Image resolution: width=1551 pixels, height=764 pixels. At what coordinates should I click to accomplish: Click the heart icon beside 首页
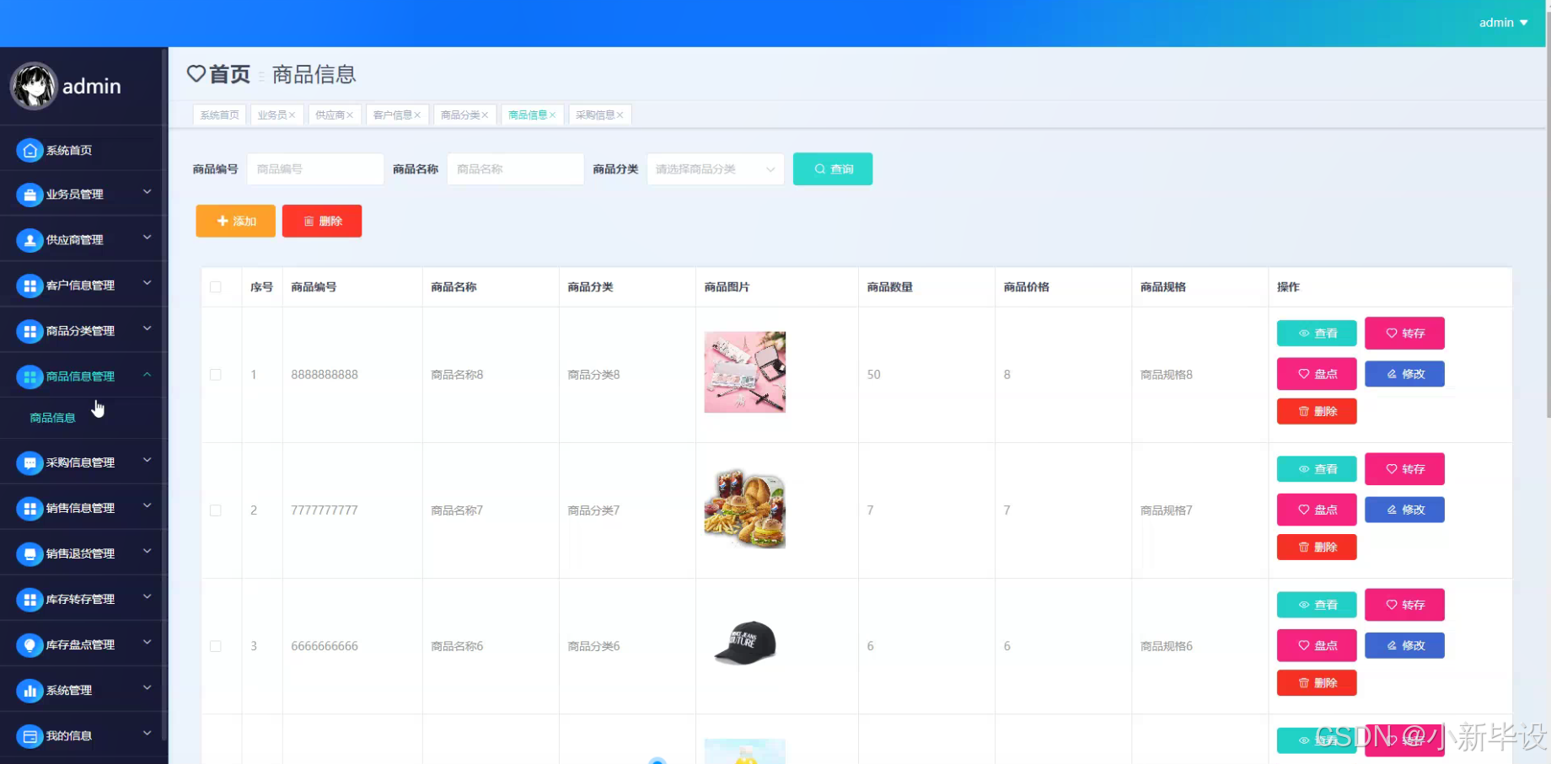(196, 74)
